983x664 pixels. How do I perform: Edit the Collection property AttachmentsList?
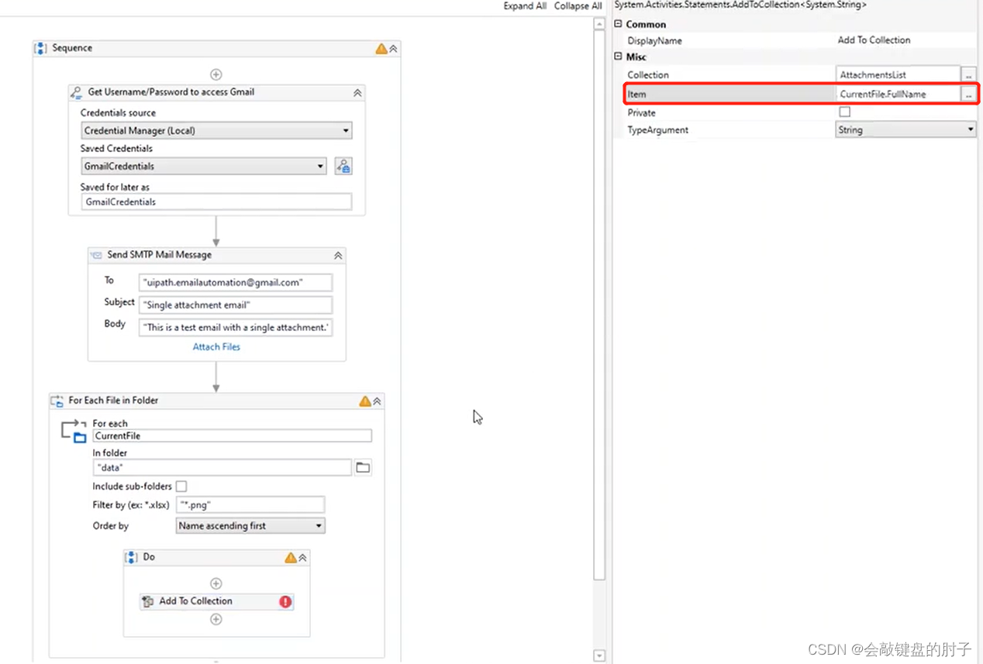click(898, 74)
